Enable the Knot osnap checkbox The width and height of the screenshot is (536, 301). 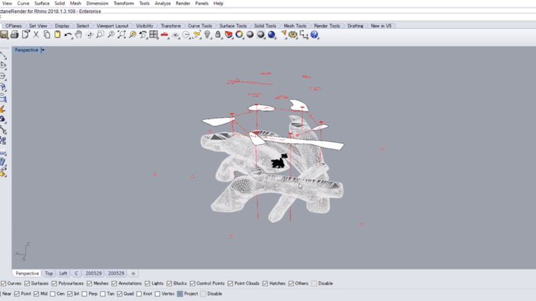[139, 294]
